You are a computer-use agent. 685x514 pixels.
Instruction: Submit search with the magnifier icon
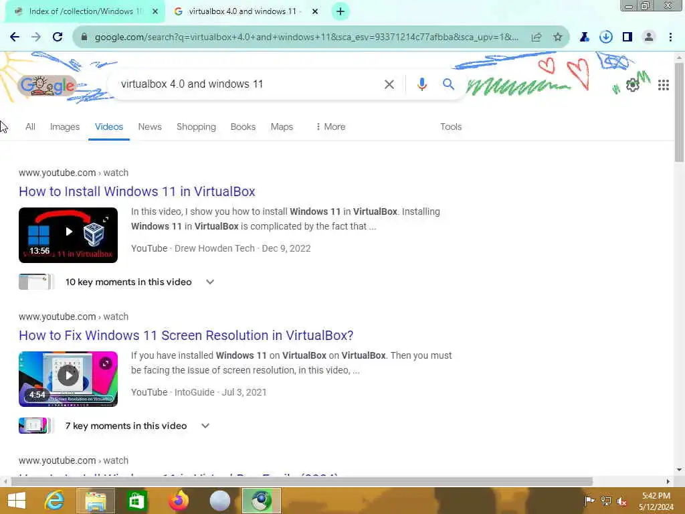[449, 84]
